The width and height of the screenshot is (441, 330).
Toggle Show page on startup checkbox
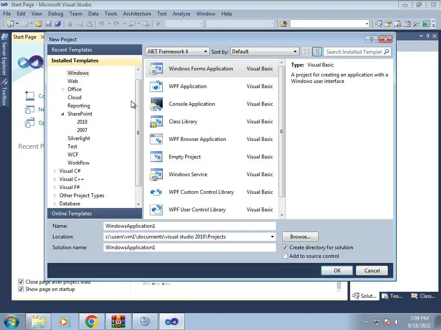(x=21, y=289)
